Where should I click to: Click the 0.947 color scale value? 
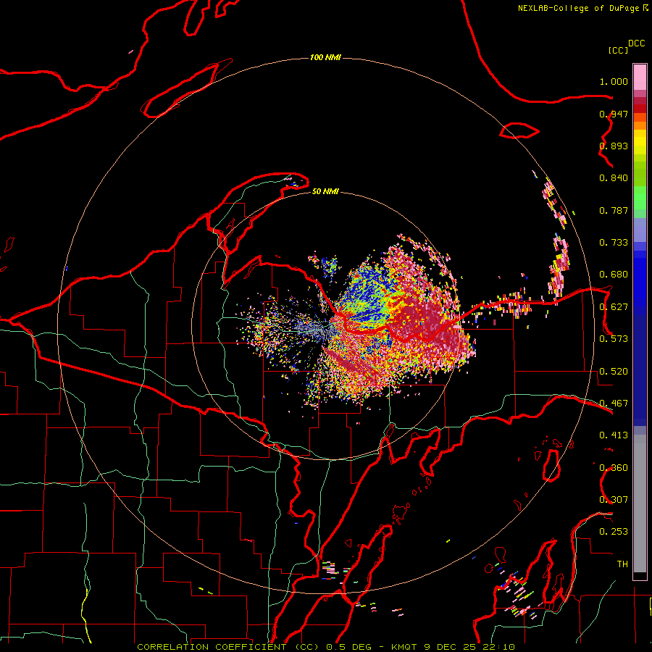pos(614,114)
